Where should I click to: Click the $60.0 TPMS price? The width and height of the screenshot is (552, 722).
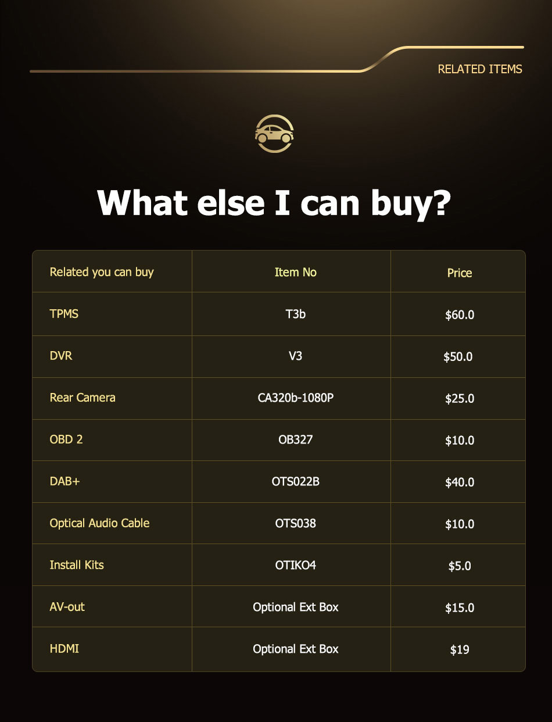[x=460, y=315]
